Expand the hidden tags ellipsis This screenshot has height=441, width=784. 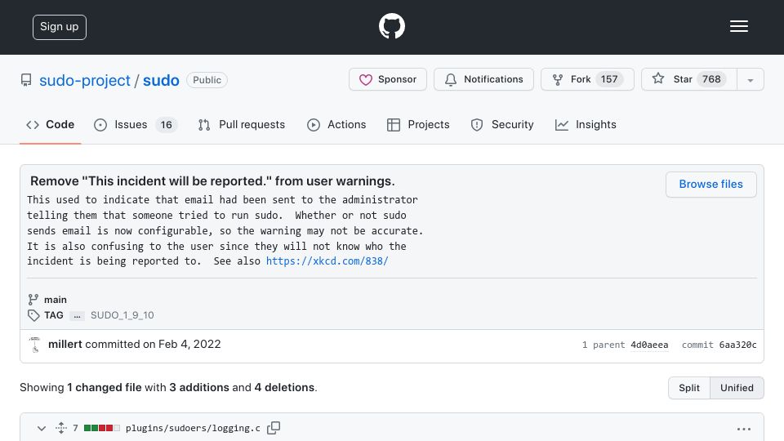click(77, 315)
